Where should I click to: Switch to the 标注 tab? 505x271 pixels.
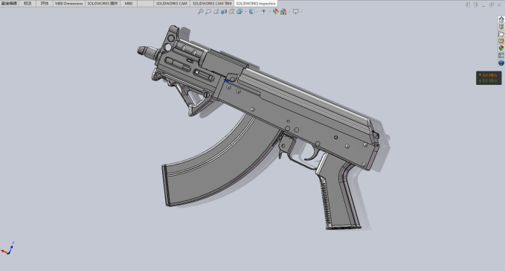coord(28,4)
